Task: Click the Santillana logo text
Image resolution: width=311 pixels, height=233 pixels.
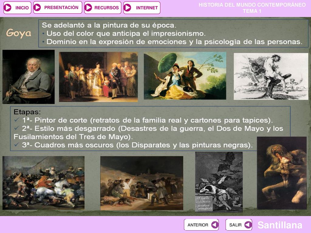Action: (x=280, y=225)
